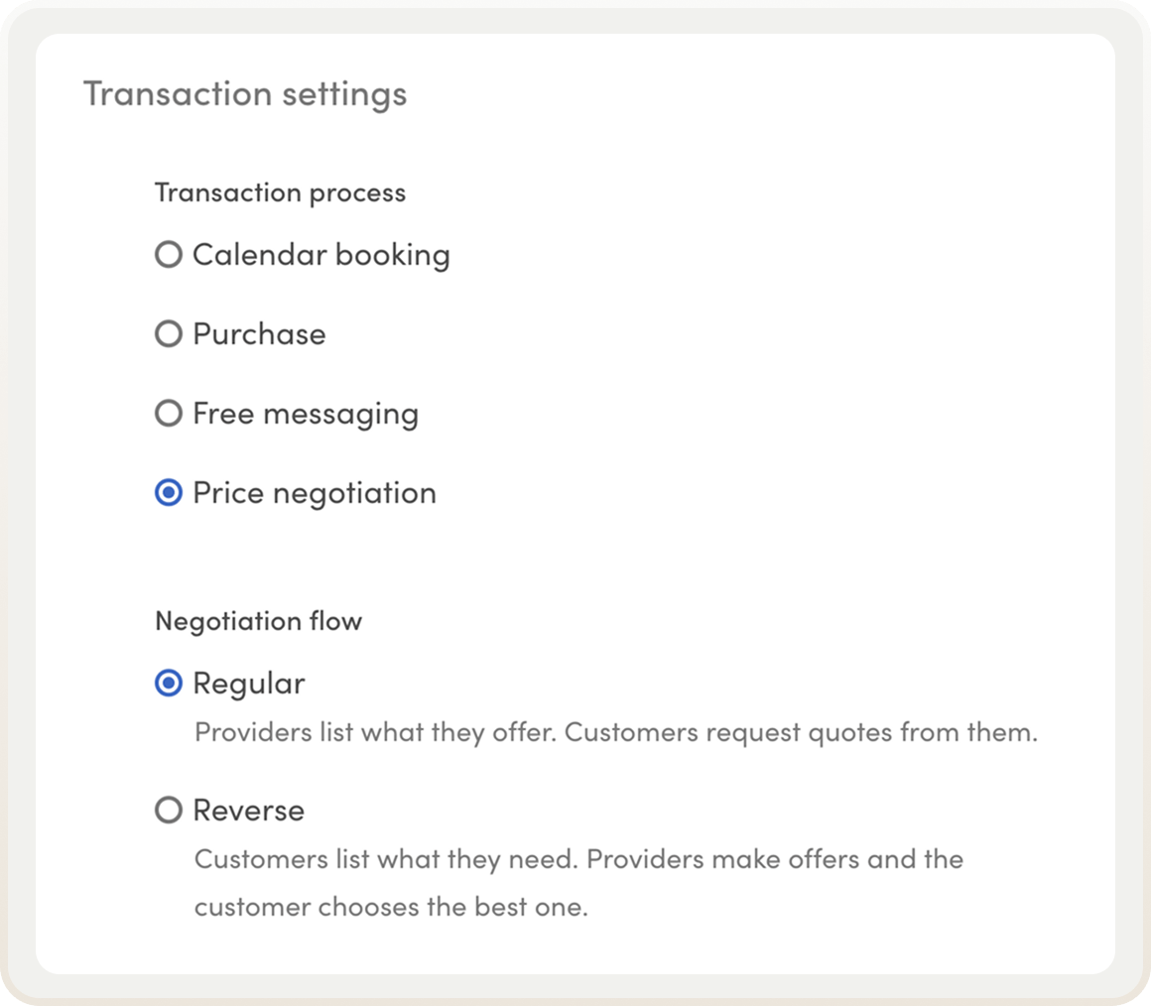Click the selected Price negotiation radio indicator
1151x1006 pixels.
[169, 493]
